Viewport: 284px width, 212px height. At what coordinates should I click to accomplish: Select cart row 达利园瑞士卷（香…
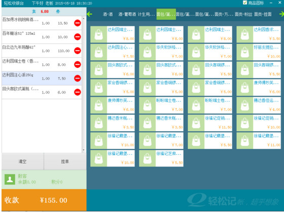(x=42, y=64)
